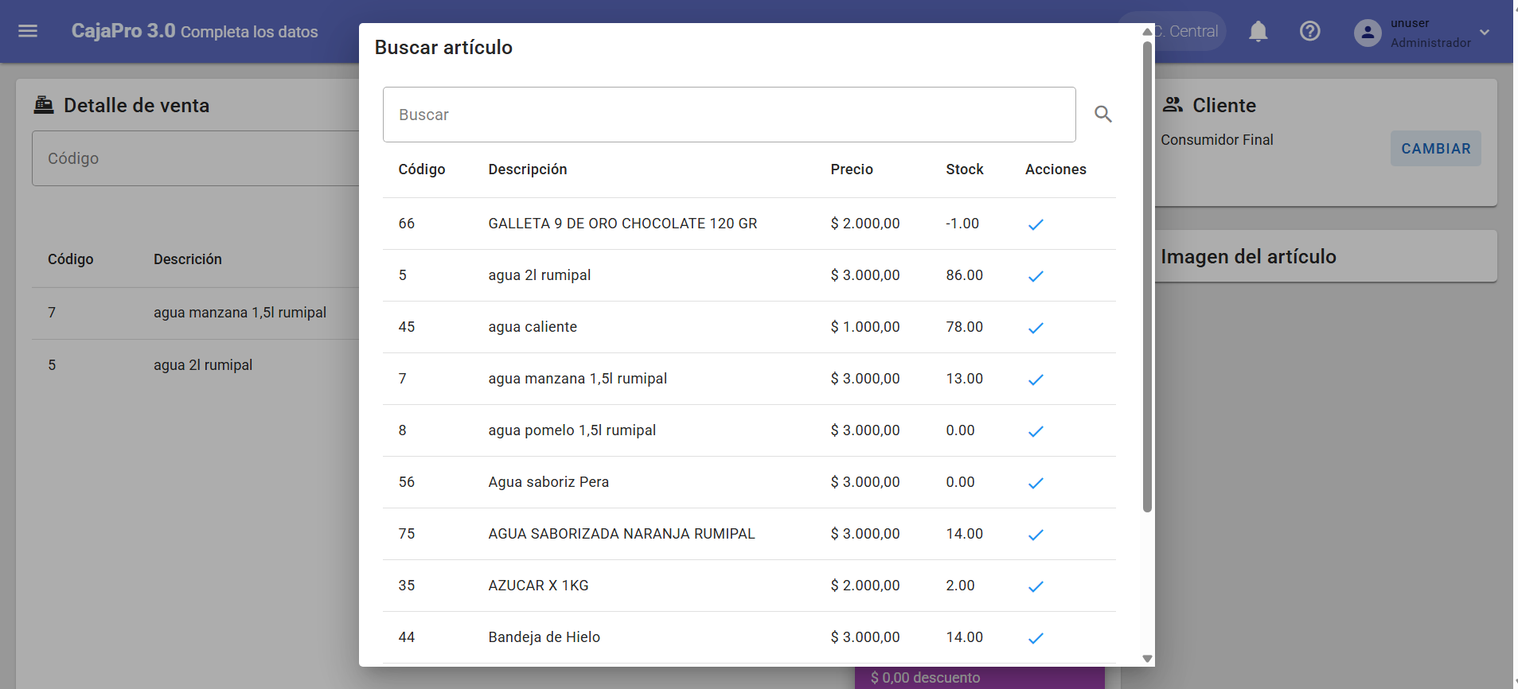Click the $ 0,00 descuento bar
The height and width of the screenshot is (689, 1518).
pos(979,678)
